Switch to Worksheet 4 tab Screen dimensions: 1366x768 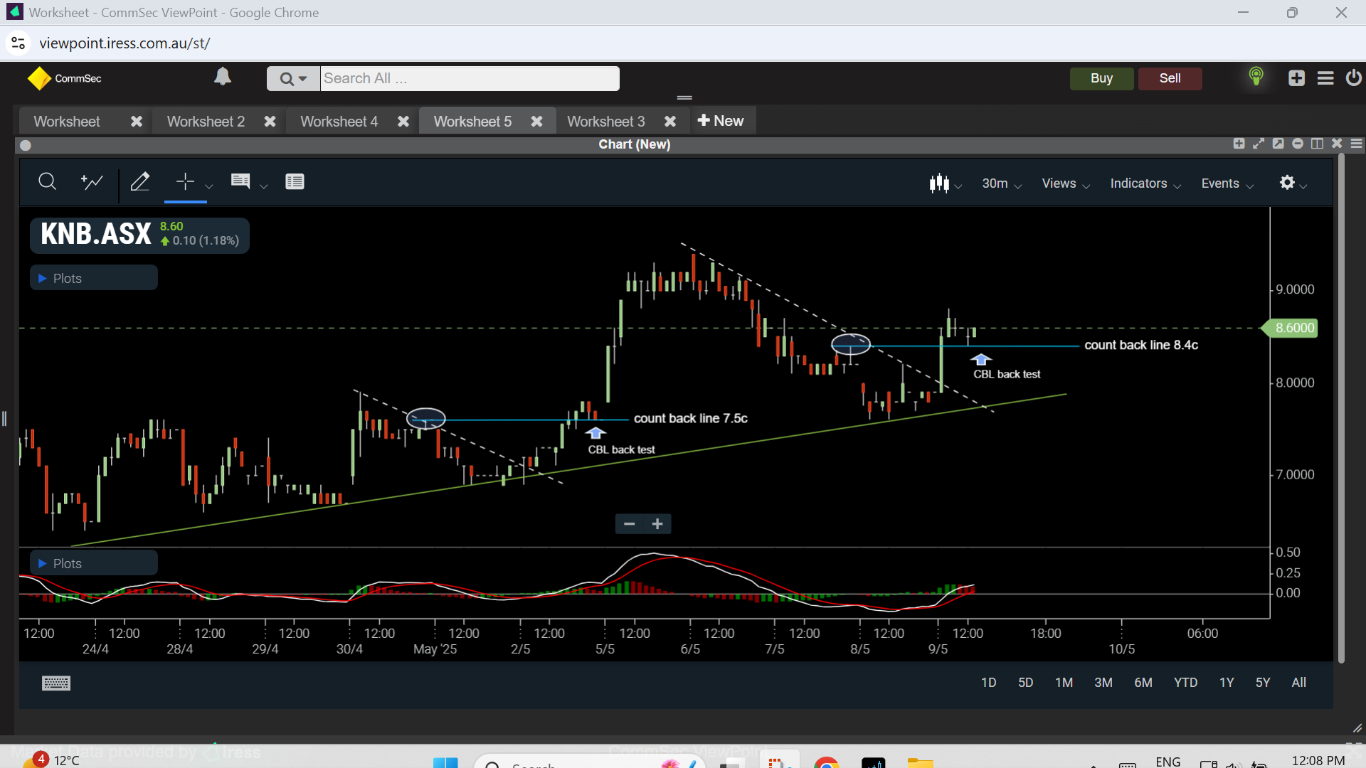tap(339, 122)
